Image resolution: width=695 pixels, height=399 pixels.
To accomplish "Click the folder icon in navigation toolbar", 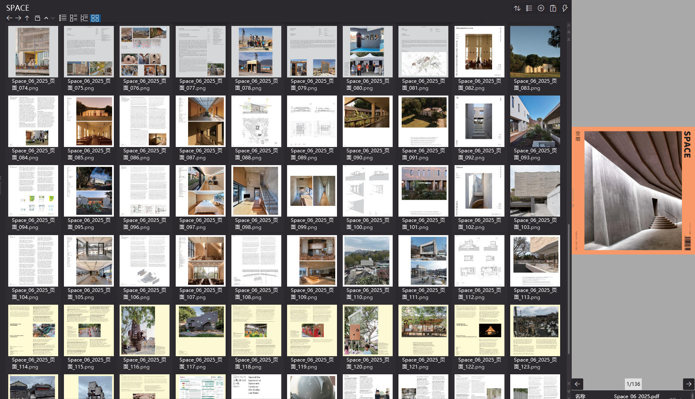I will pos(37,18).
